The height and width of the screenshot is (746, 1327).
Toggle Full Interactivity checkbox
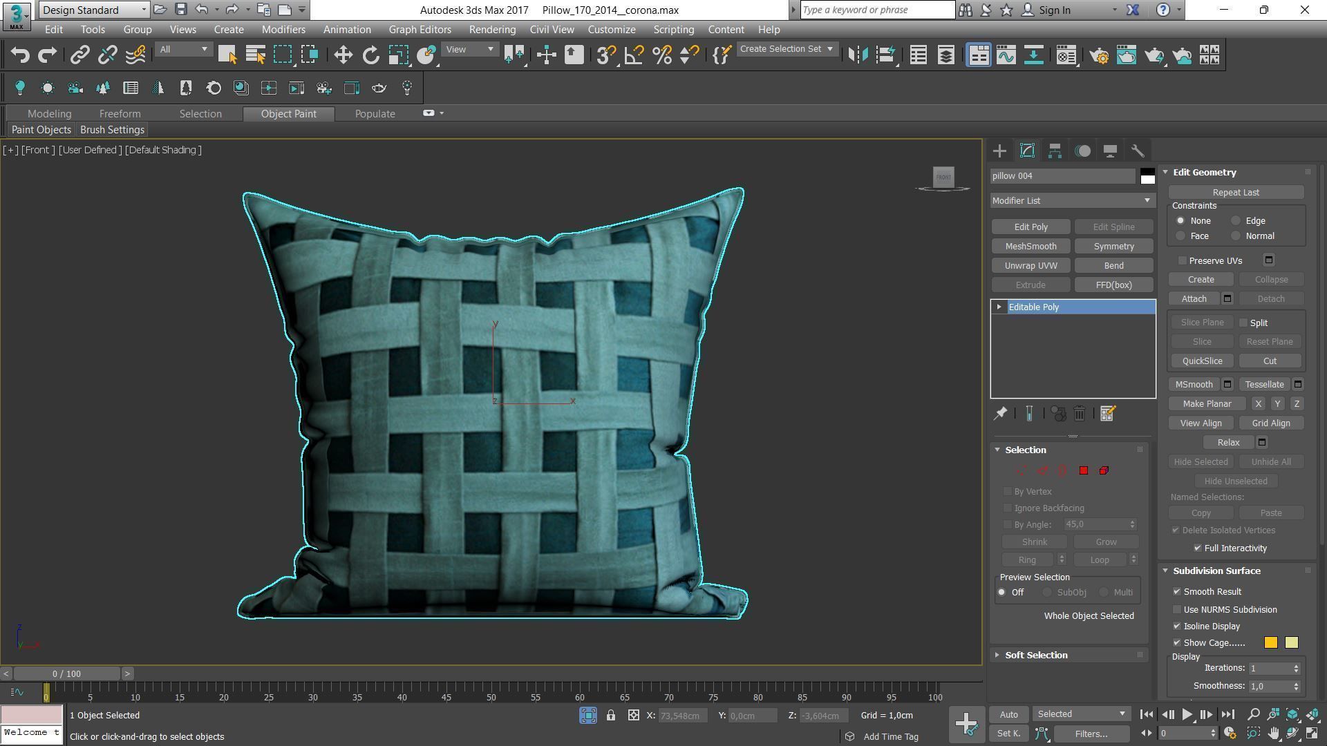(x=1198, y=548)
